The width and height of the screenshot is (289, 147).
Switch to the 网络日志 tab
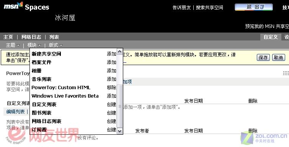coord(31,37)
